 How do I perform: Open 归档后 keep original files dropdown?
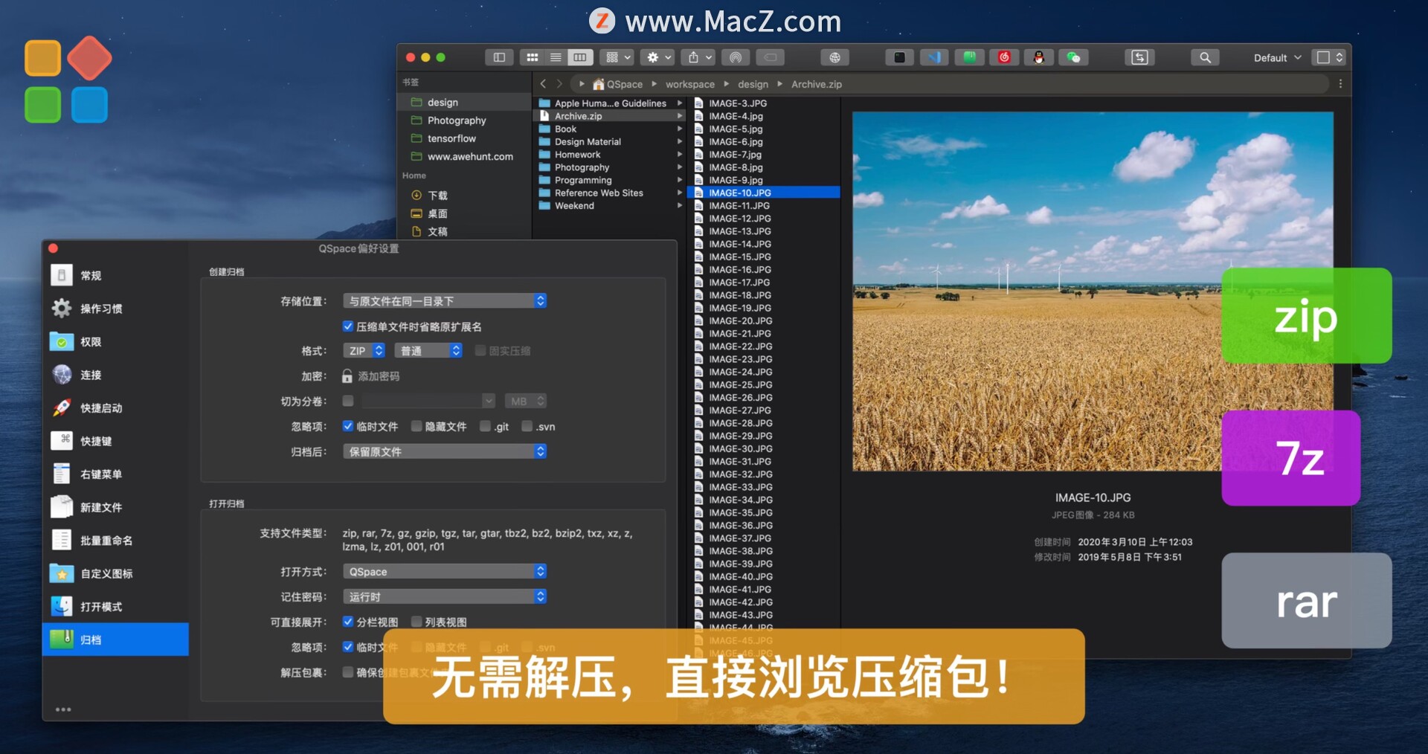445,451
